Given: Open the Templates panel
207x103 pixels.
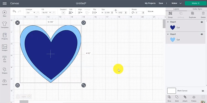Looking at the screenshot, I should (x=5, y=25).
